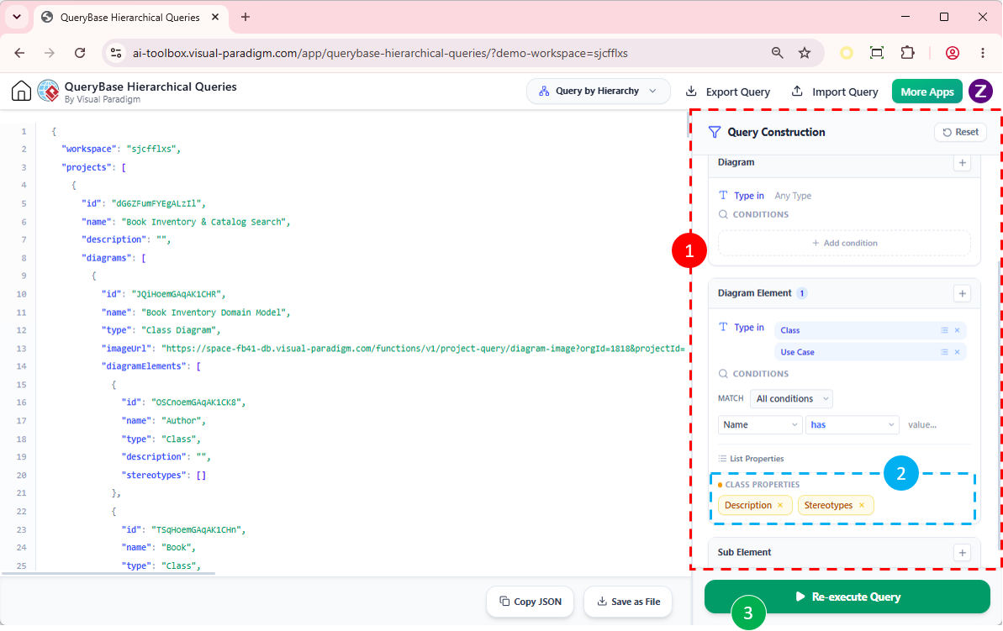Close the QueryBase browser tab
Viewport: 1003px width, 631px height.
[215, 18]
